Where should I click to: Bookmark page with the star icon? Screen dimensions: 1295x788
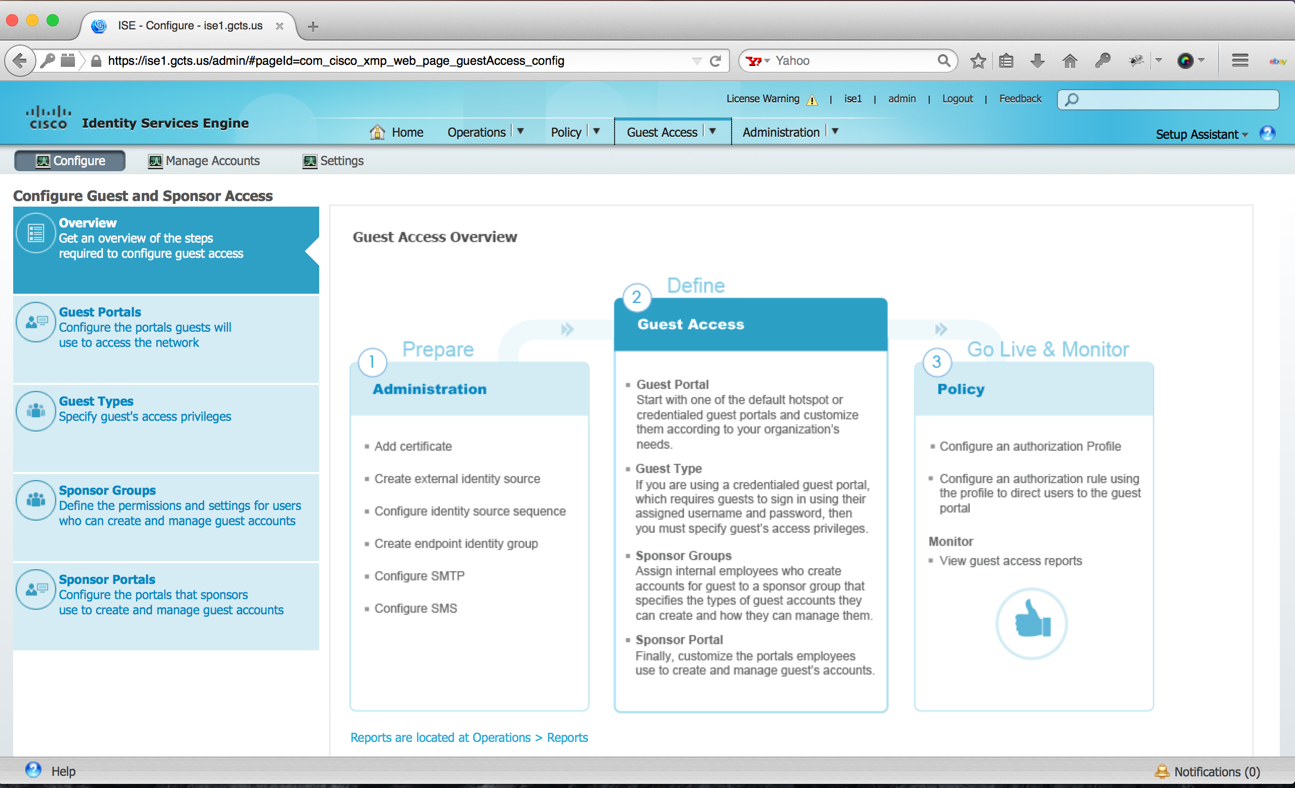click(x=977, y=61)
